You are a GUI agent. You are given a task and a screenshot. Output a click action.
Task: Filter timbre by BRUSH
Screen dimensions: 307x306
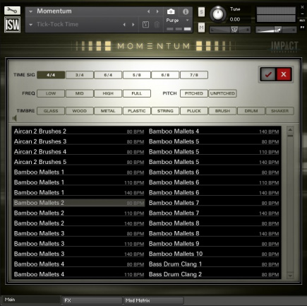pos(222,111)
